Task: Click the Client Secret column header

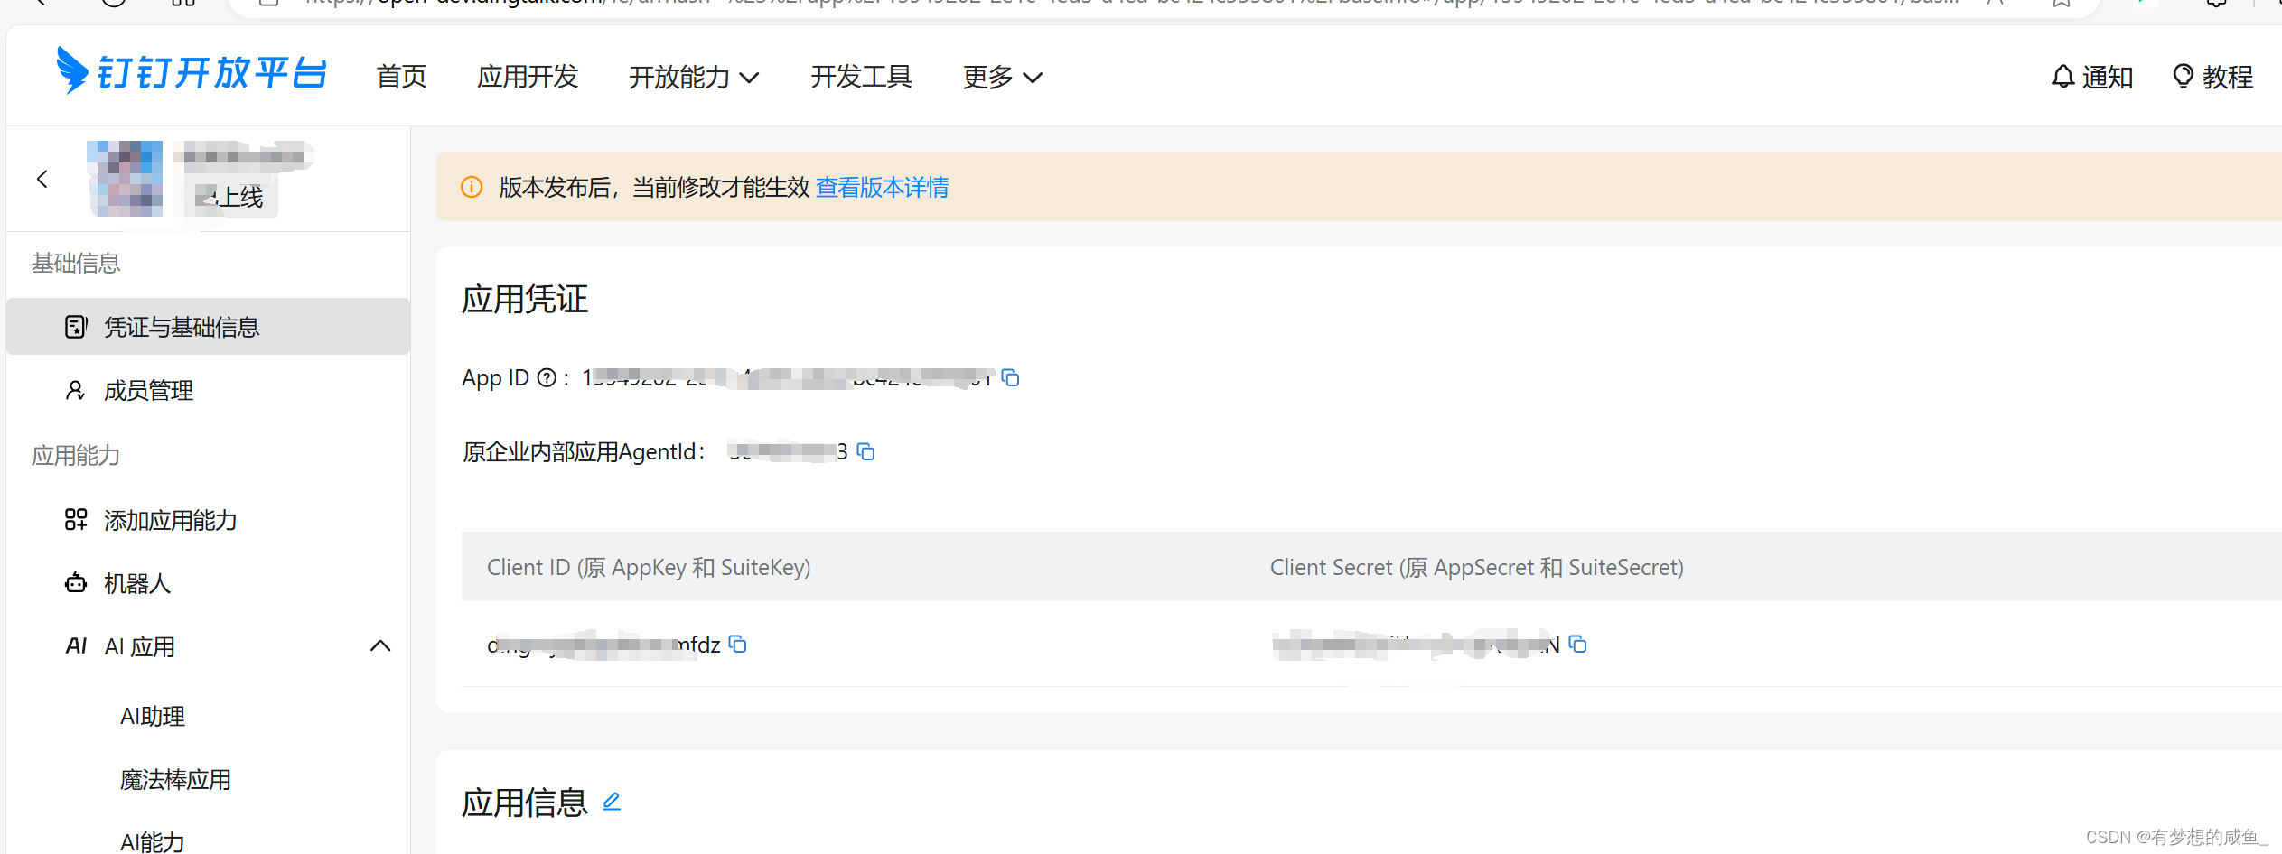Action: point(1477,567)
